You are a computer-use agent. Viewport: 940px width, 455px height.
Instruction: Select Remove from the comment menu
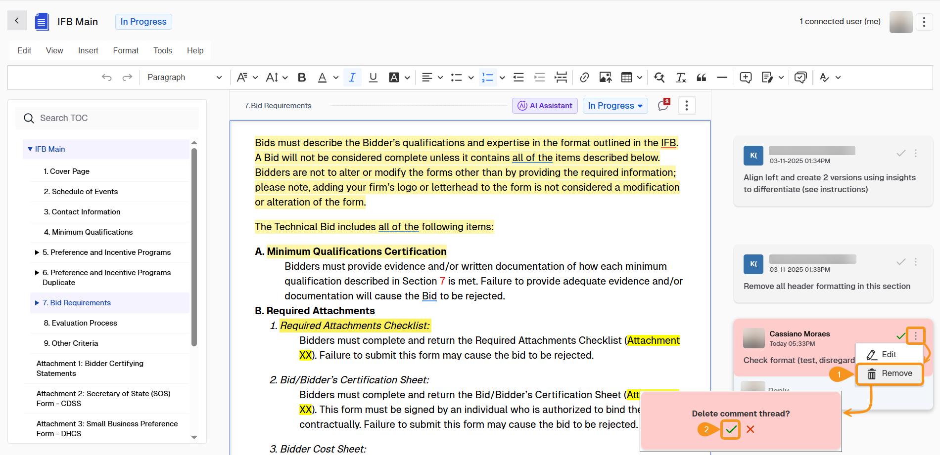pos(890,373)
